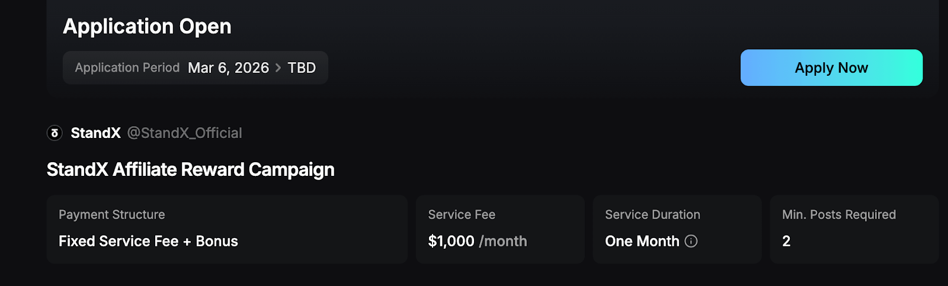
Task: Click the StandX account name
Action: point(95,133)
